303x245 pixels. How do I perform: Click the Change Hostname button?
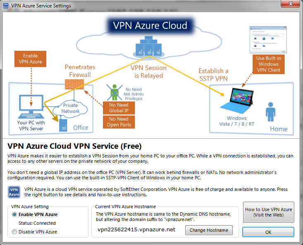pos(209,230)
